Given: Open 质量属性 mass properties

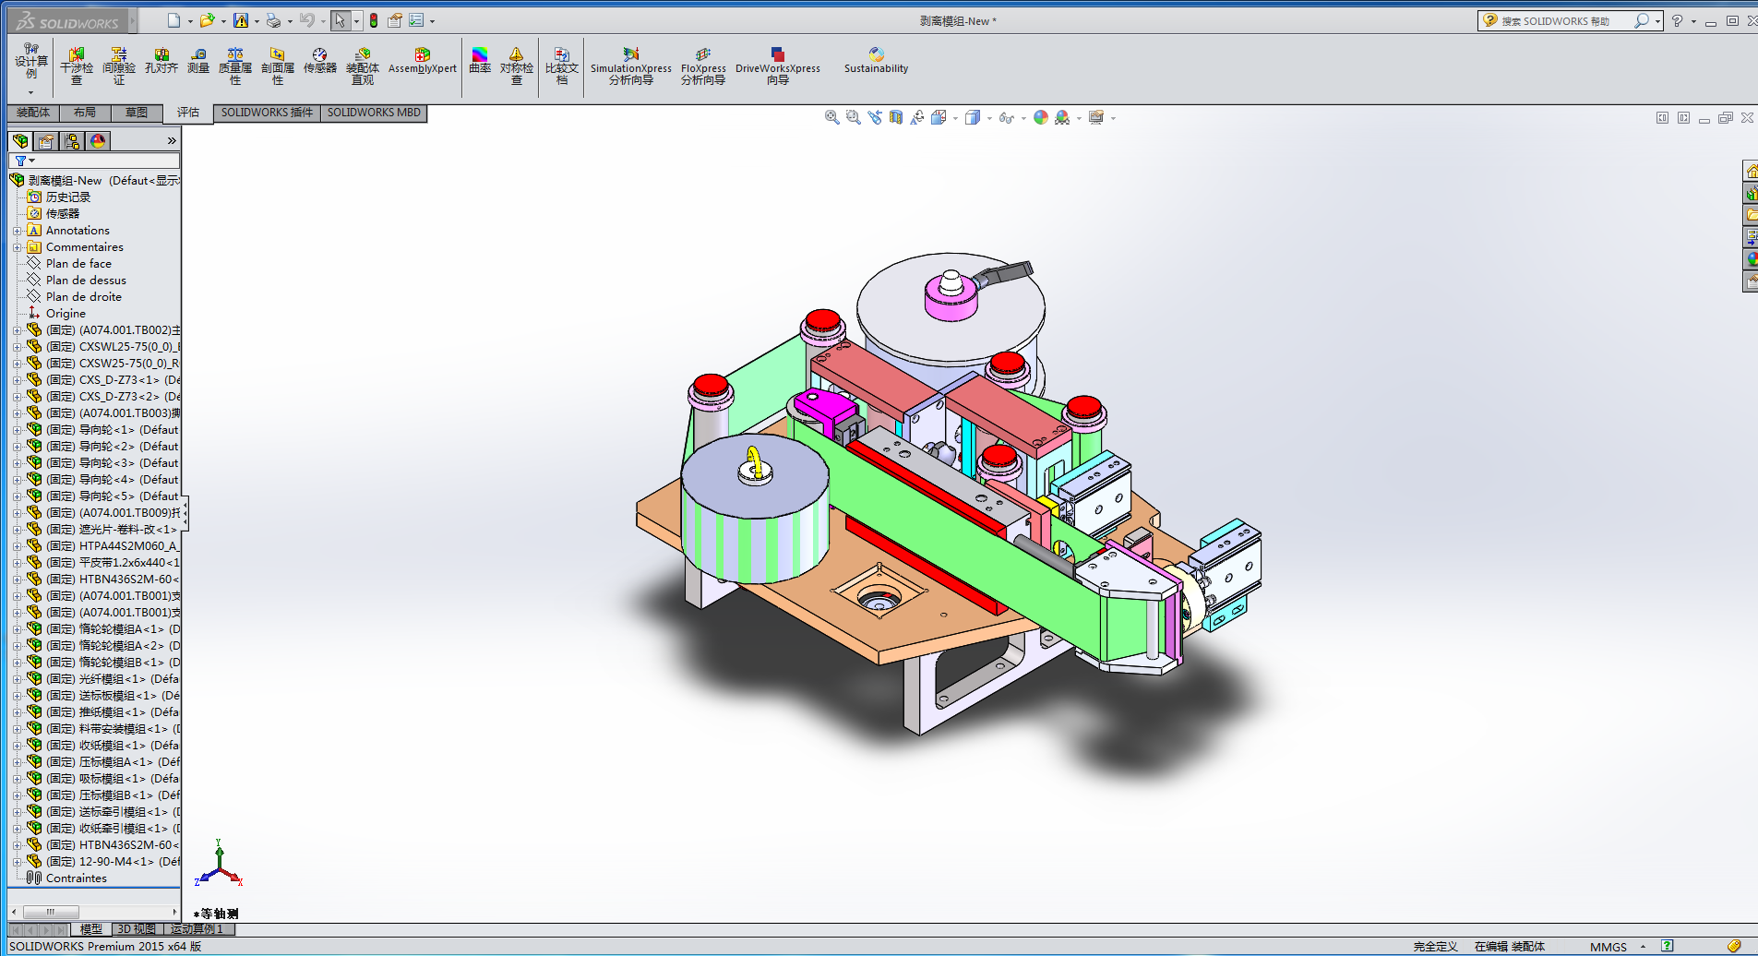Looking at the screenshot, I should (x=235, y=66).
